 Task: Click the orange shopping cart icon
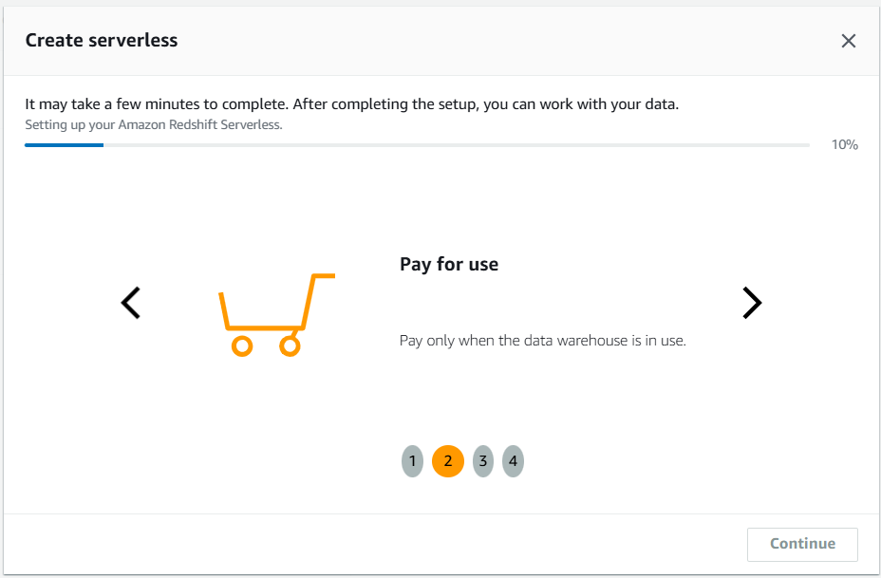275,315
